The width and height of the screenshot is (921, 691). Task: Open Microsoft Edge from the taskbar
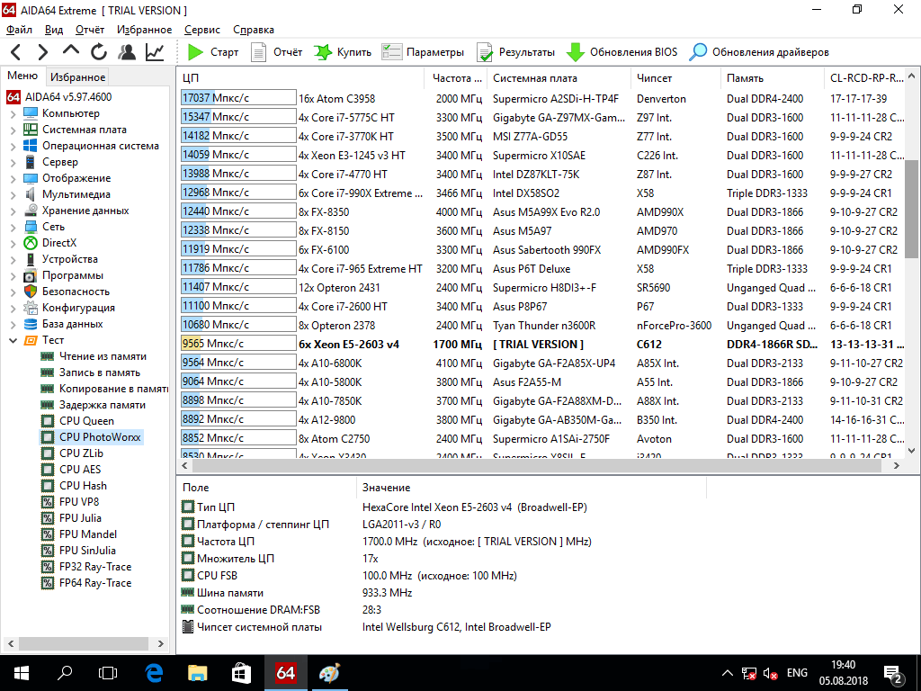(153, 673)
